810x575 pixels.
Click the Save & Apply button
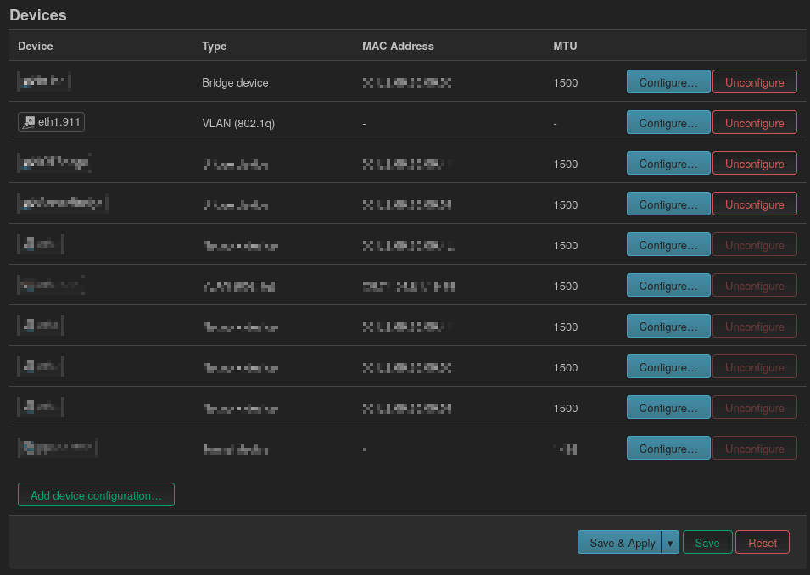click(621, 543)
